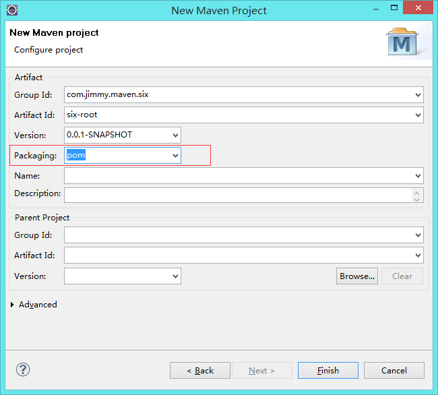Expand the Advanced section
The height and width of the screenshot is (395, 438).
12,305
